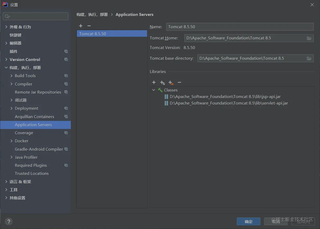Expand the 其他设置 section
Viewport: 320px width, 229px height.
tap(6, 198)
